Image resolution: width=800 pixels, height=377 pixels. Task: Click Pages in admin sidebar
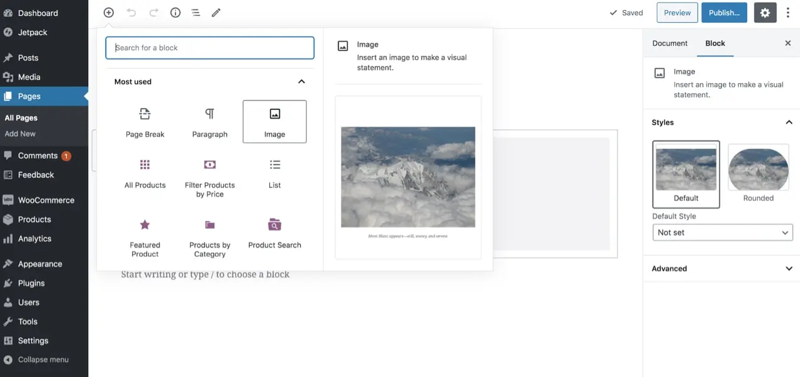[44, 96]
